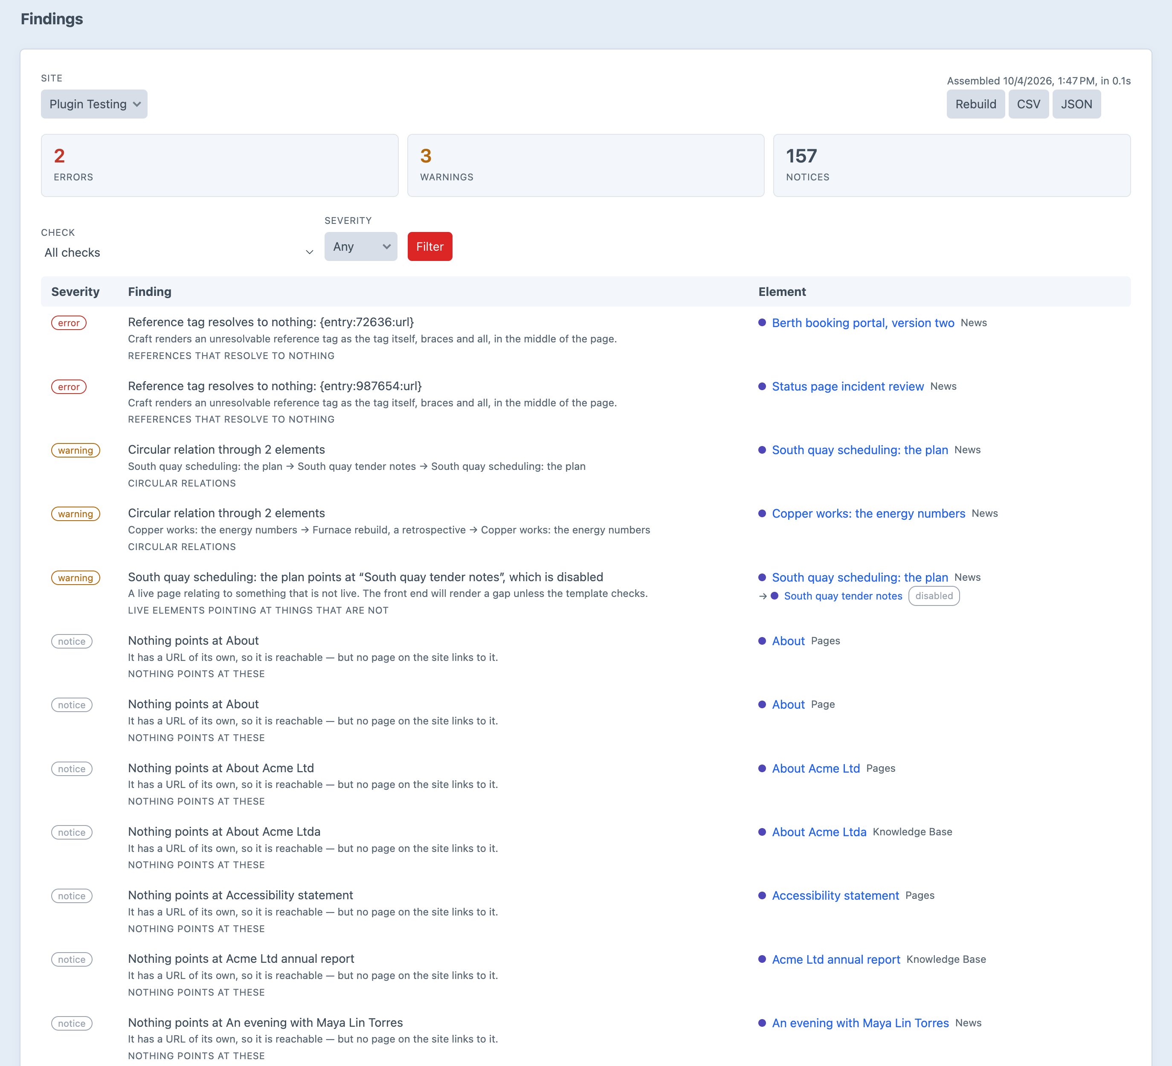Open the Errors summary card
The image size is (1172, 1066).
[220, 165]
